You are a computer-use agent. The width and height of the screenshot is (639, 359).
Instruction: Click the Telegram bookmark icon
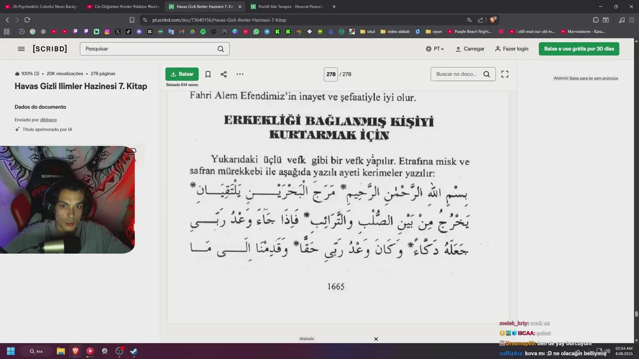(267, 31)
